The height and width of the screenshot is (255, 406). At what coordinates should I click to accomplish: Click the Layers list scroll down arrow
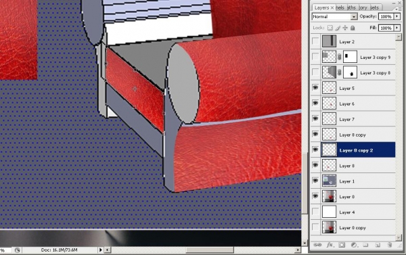coord(399,237)
